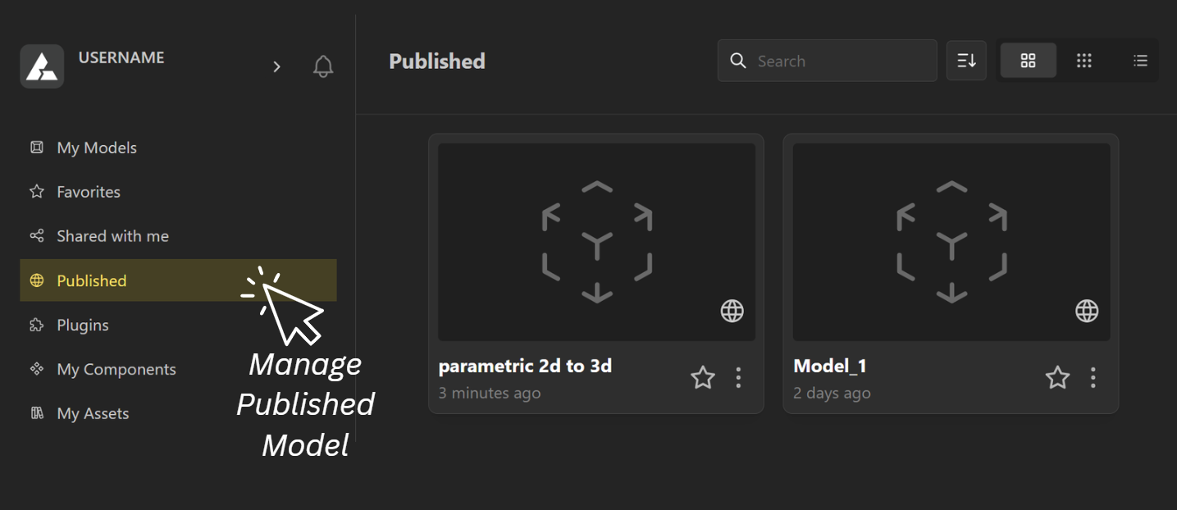Image resolution: width=1177 pixels, height=510 pixels.
Task: Click the app logo avatar
Action: 42,66
